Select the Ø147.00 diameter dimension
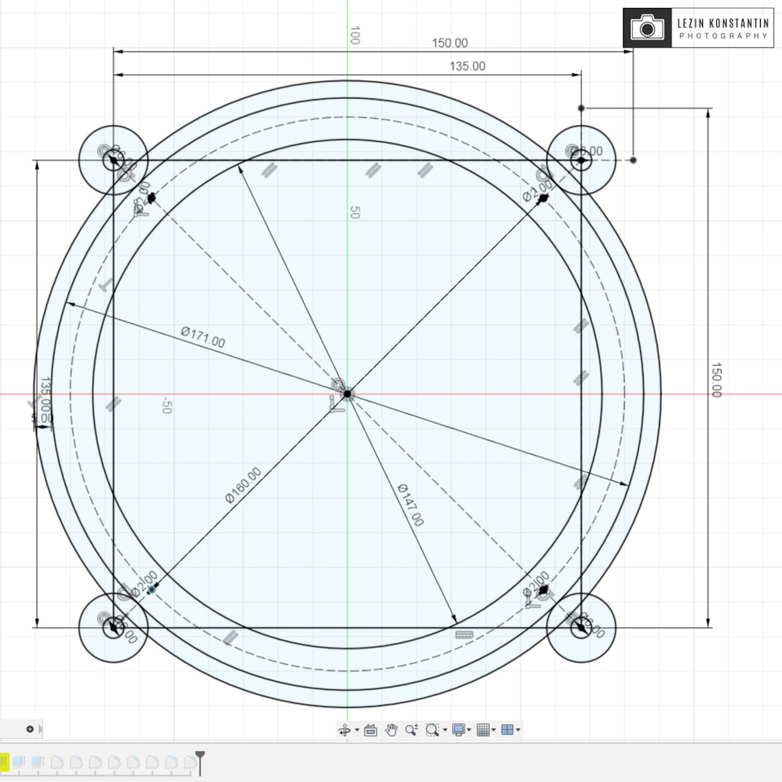 (411, 505)
